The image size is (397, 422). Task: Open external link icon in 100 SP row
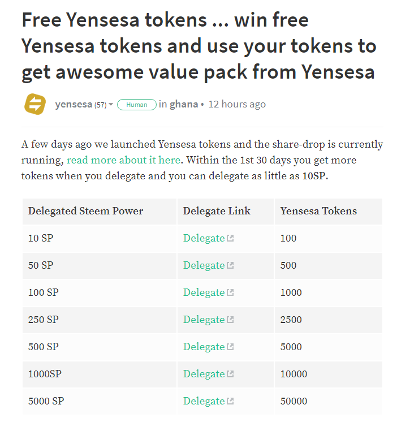[x=230, y=292]
